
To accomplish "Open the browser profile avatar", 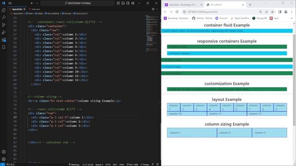I will [286, 12].
